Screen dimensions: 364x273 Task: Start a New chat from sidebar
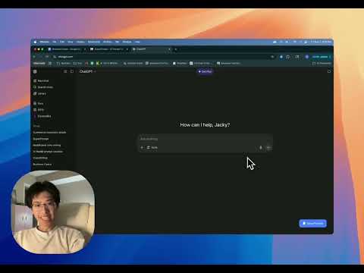[41, 80]
